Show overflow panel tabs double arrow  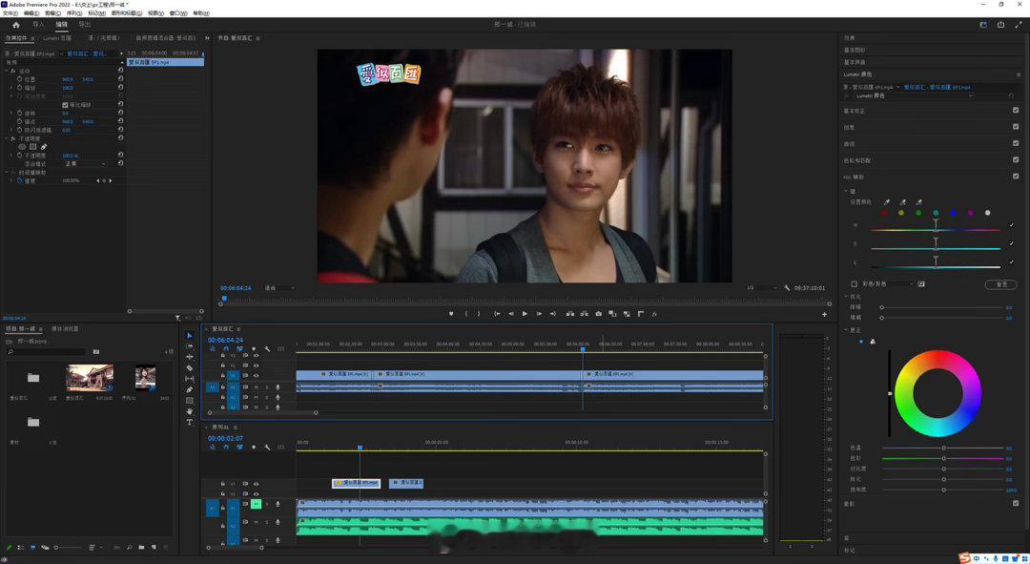tap(207, 38)
